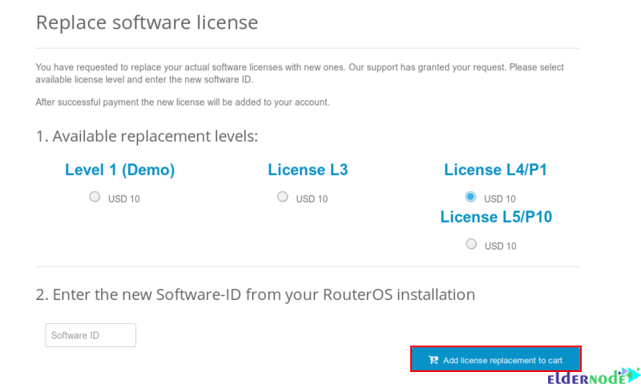Select the License L5/P10 radio button

tap(471, 244)
